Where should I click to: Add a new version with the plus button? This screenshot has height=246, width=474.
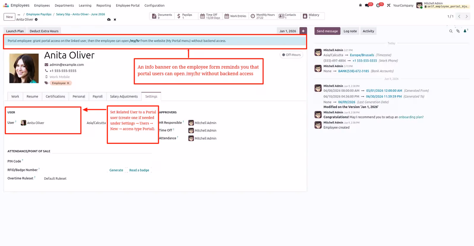(x=303, y=31)
